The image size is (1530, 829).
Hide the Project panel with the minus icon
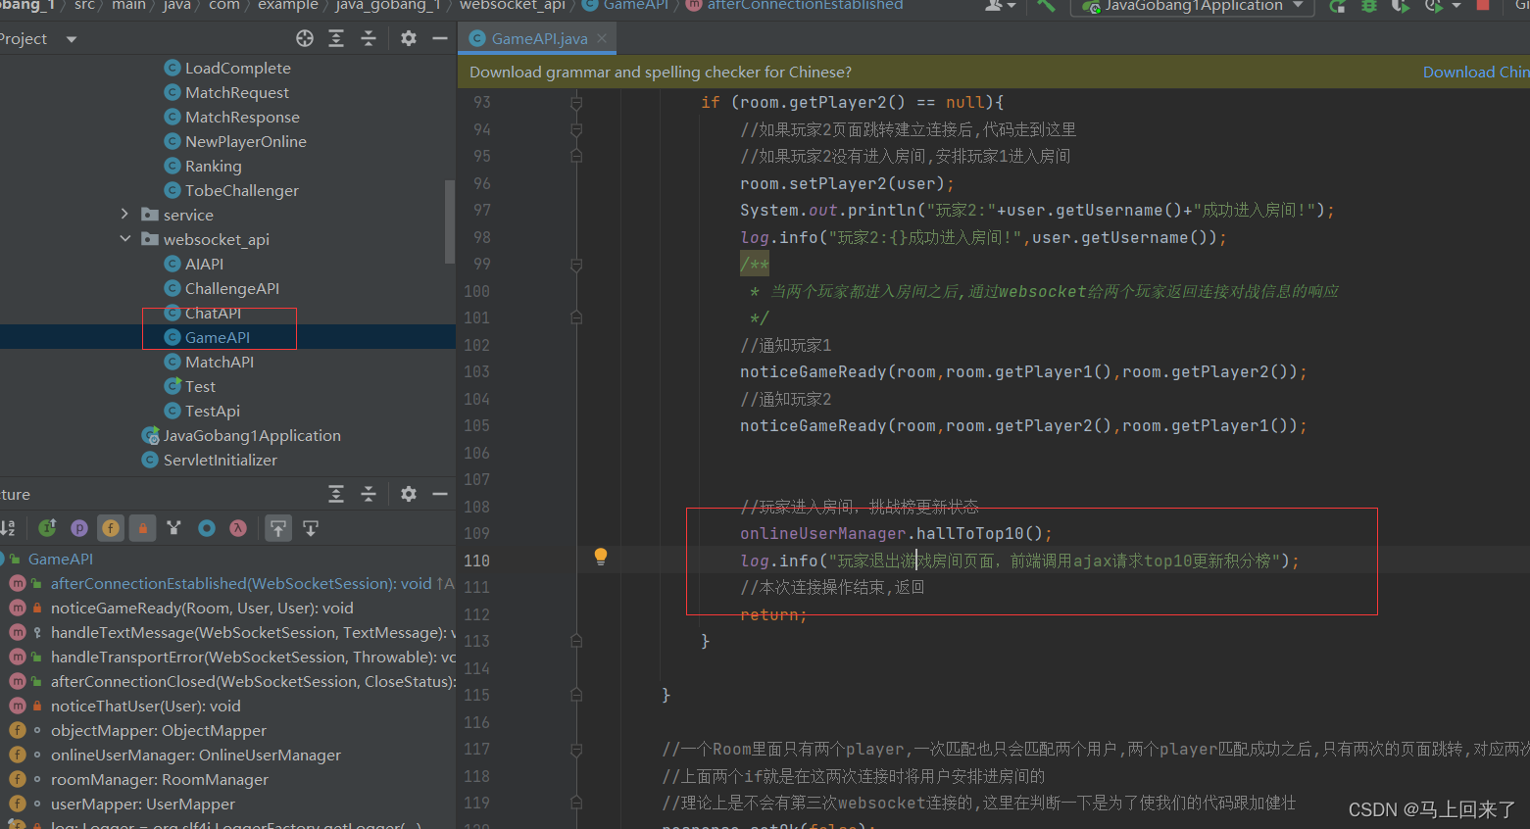pos(440,38)
